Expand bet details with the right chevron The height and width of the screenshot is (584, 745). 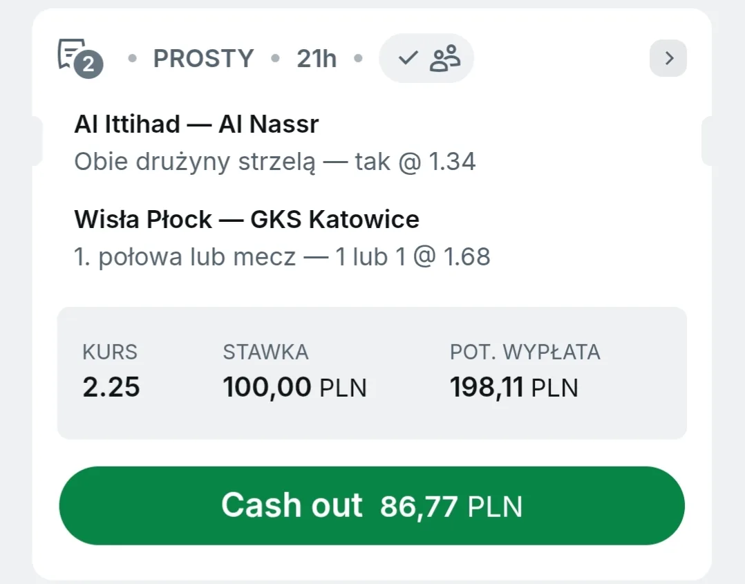pyautogui.click(x=668, y=59)
